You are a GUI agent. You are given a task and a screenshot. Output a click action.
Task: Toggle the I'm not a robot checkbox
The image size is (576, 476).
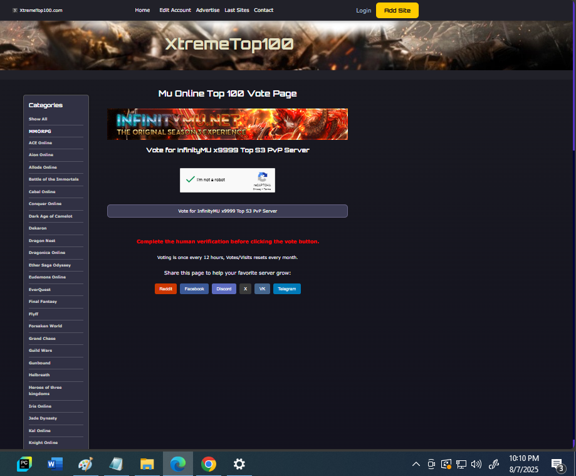point(190,179)
